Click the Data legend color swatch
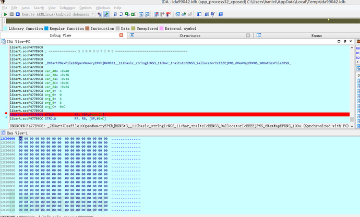The height and width of the screenshot is (217, 360). tap(118, 29)
